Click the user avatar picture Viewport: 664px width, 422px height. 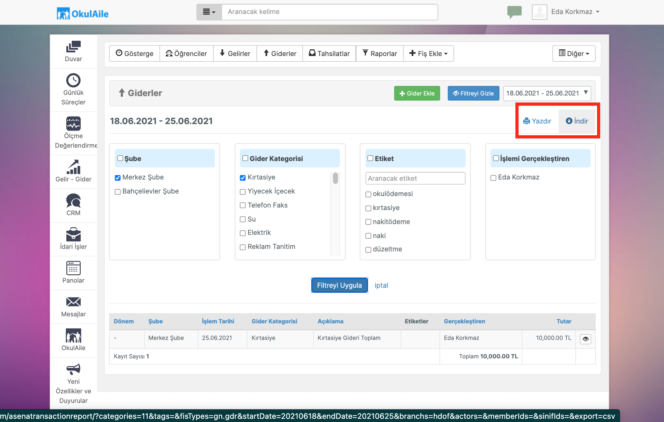540,12
